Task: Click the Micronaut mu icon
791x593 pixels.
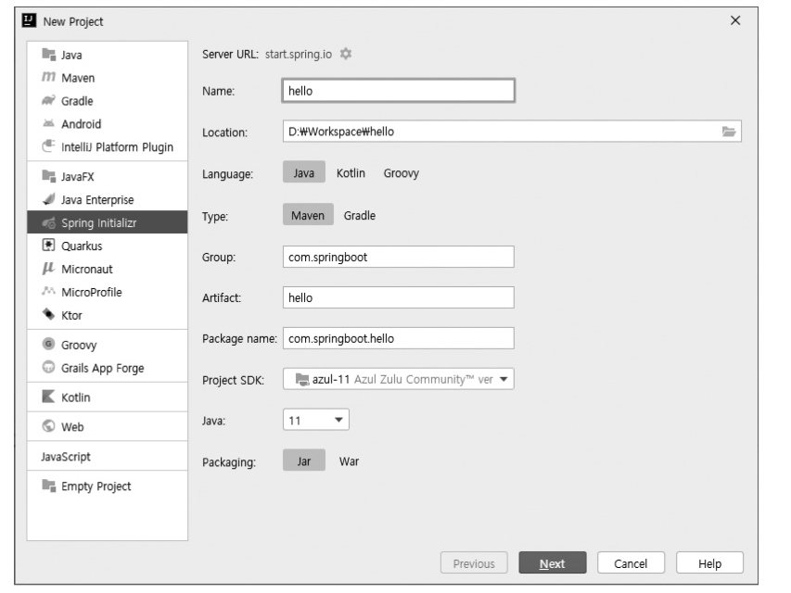Action: click(x=48, y=269)
